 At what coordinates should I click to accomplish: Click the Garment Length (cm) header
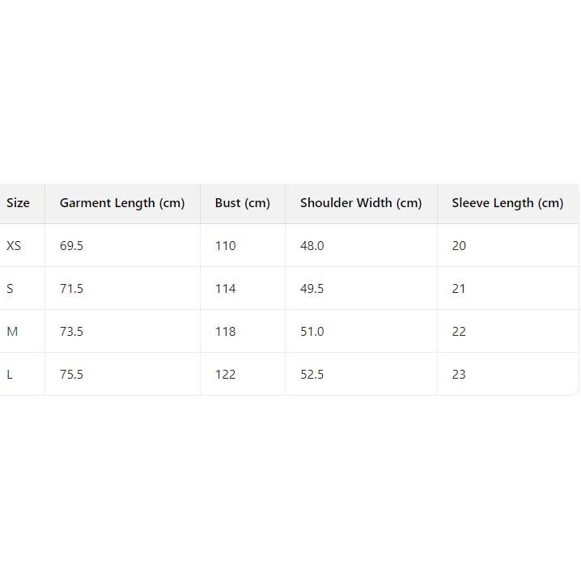click(x=122, y=203)
